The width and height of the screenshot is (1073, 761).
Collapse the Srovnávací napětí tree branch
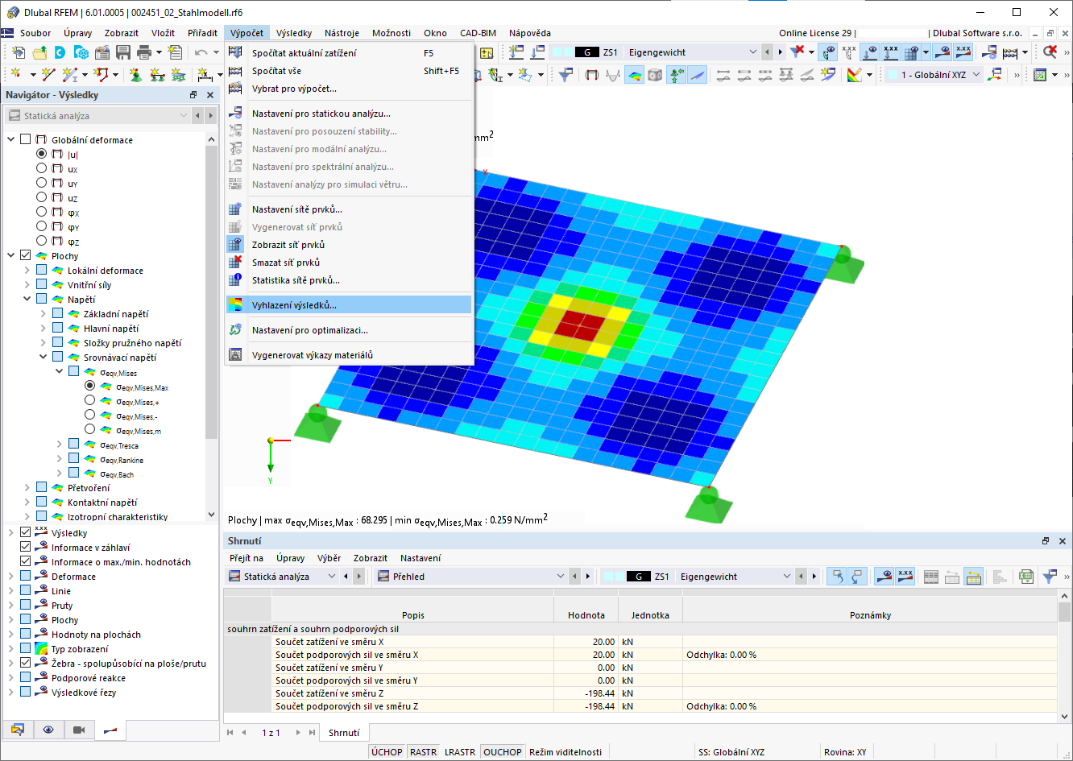42,357
